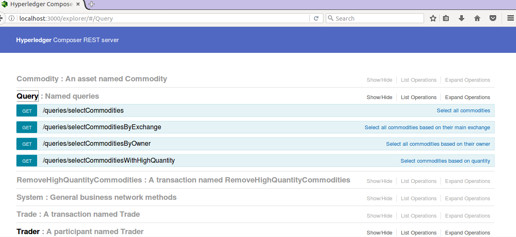
Task: Click Expand Operations for Query
Action: (468, 97)
